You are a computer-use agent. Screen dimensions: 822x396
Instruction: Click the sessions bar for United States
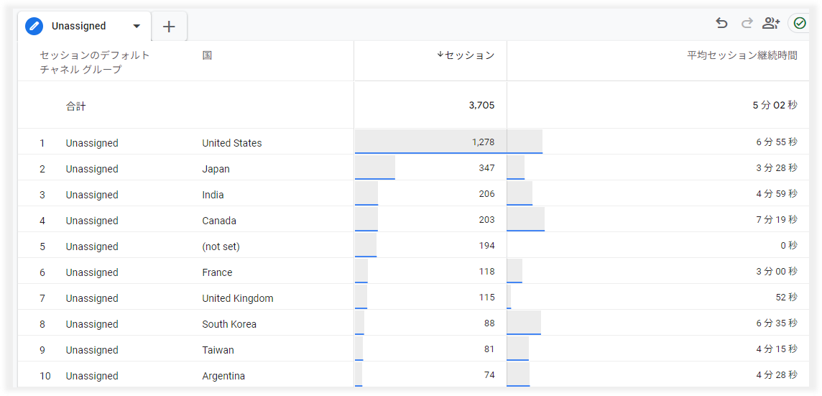pos(430,142)
